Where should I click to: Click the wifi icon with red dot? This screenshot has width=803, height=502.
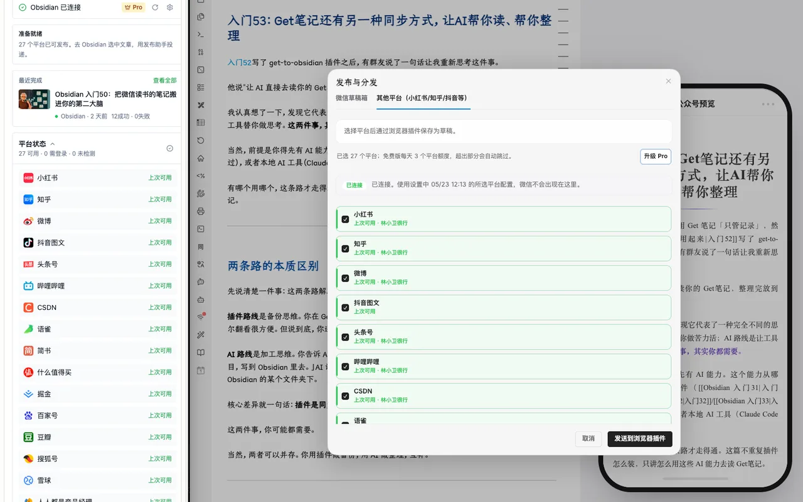201,317
